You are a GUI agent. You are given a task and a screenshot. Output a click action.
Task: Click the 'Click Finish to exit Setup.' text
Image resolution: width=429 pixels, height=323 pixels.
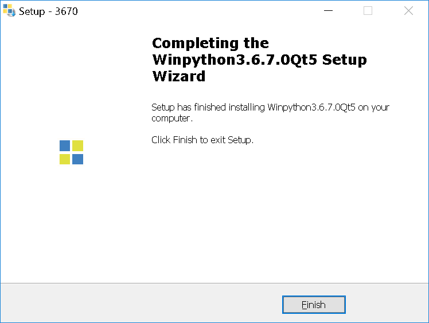click(x=202, y=140)
